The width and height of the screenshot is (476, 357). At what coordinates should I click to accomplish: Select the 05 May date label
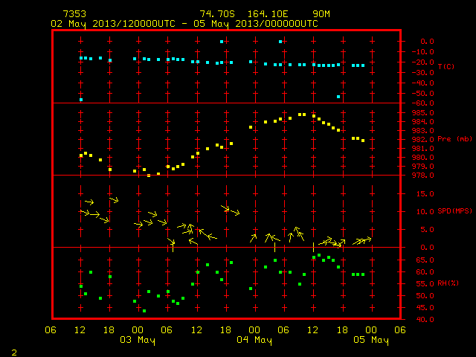[x=371, y=340]
